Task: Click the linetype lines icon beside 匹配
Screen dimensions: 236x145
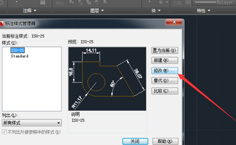Action: [188, 2]
